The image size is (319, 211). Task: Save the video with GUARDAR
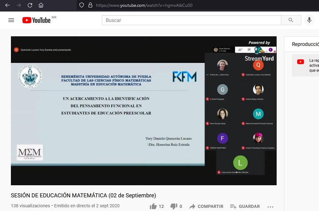coord(245,206)
